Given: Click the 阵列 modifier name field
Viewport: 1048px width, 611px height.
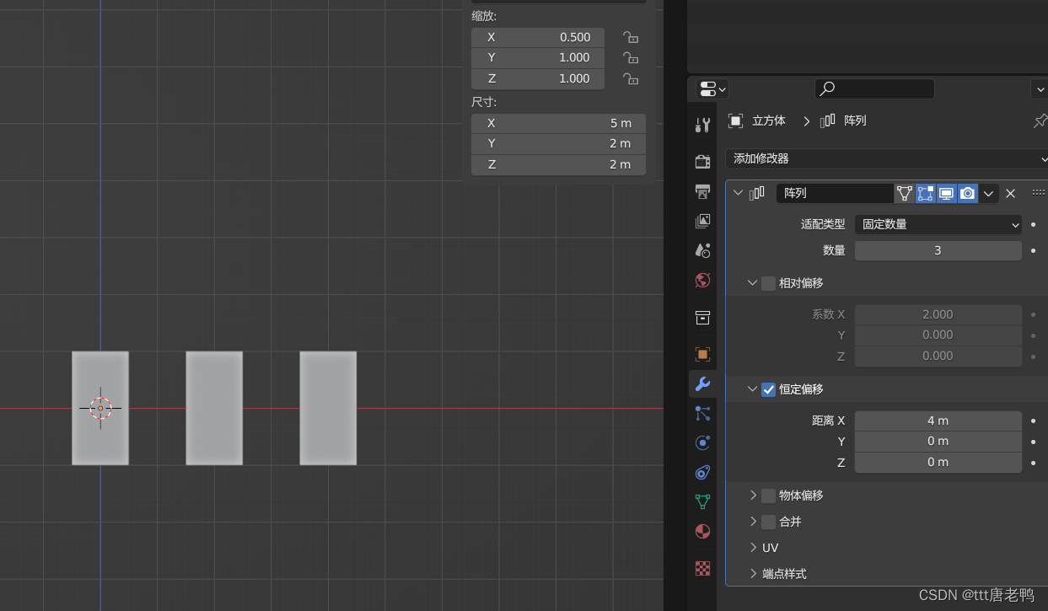Looking at the screenshot, I should [x=835, y=193].
